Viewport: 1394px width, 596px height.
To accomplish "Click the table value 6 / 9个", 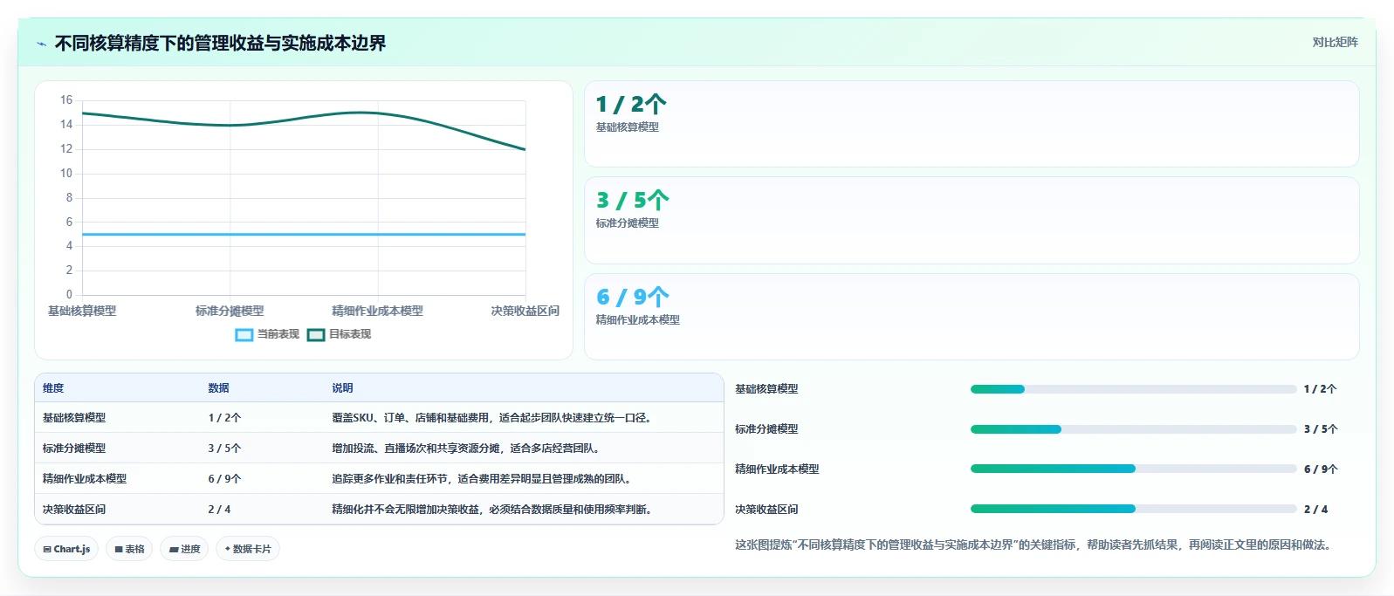I will click(x=224, y=479).
